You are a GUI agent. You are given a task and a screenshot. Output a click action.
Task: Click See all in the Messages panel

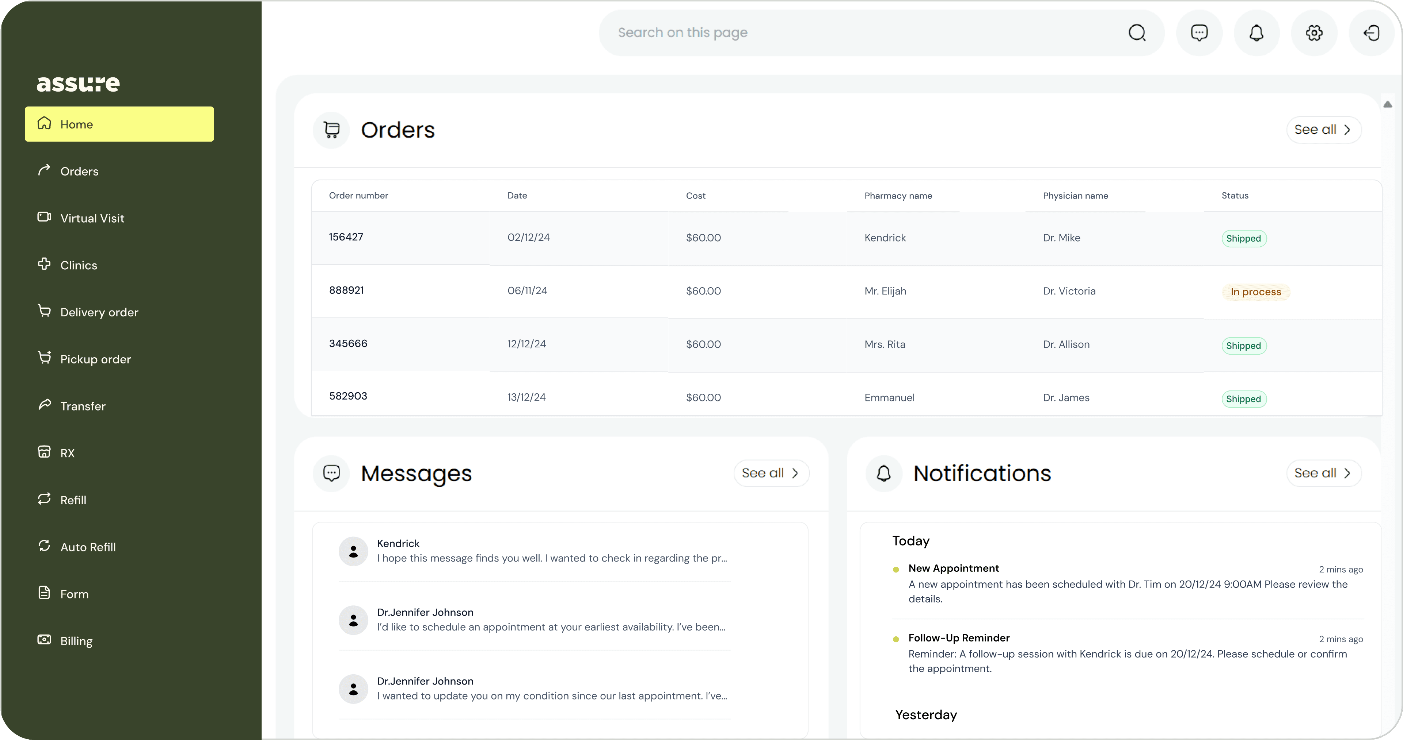click(771, 473)
